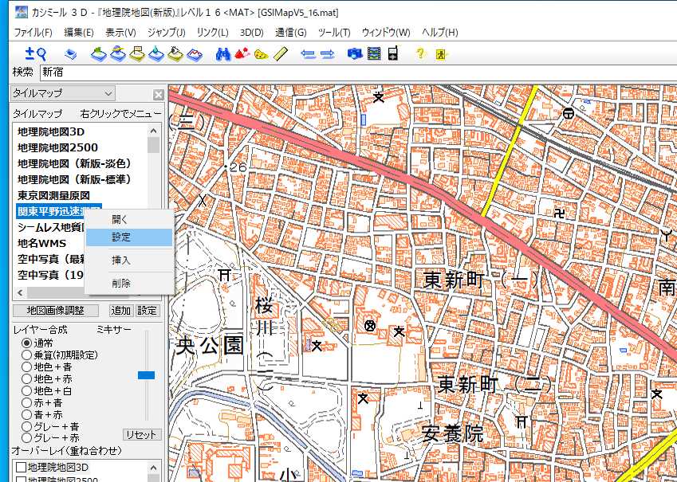The image size is (677, 482).
Task: Select the 地色＋白 radio button
Action: click(27, 391)
